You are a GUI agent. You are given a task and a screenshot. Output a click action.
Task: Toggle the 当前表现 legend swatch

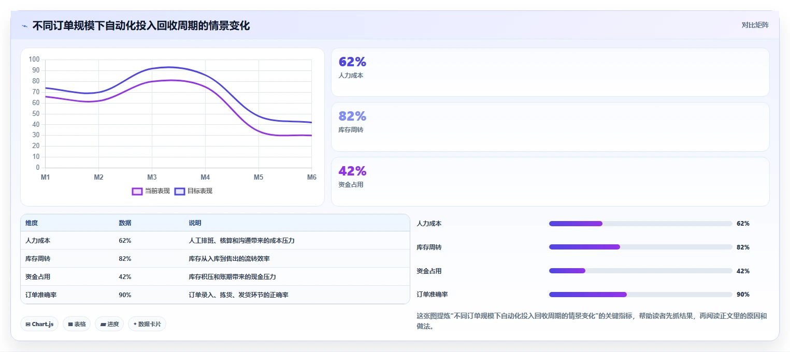coord(137,191)
